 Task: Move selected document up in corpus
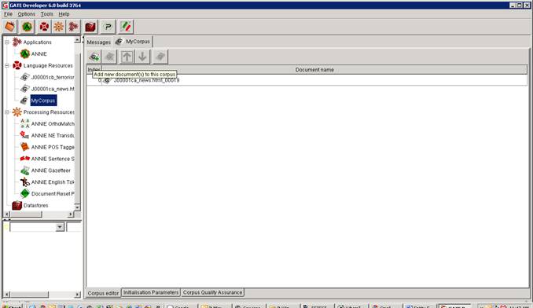127,57
